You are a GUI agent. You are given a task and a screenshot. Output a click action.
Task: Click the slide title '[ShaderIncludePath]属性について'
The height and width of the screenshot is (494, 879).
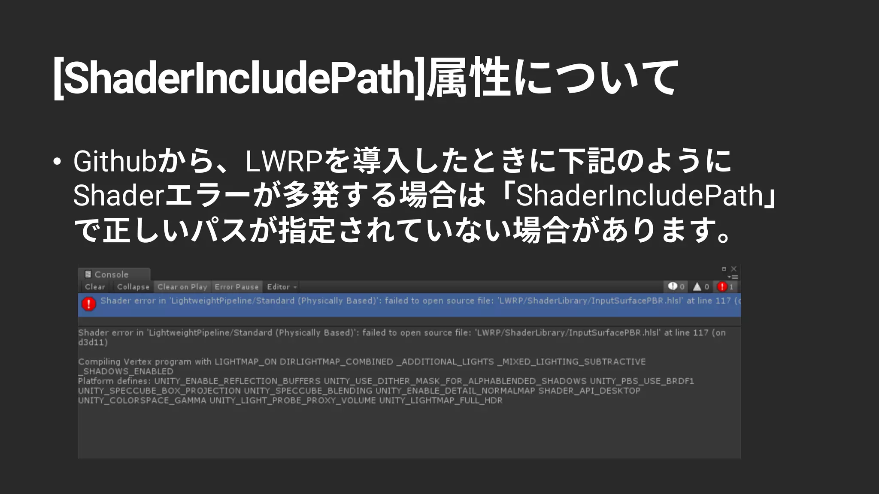[366, 78]
